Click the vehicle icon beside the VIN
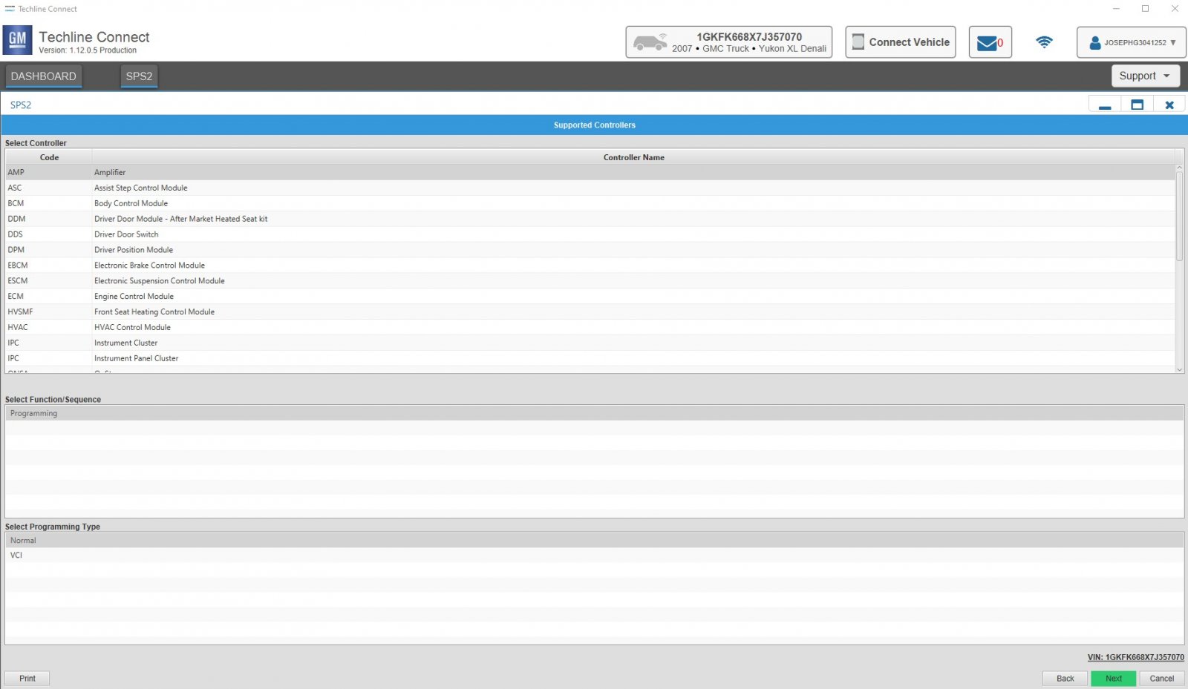1188x689 pixels. 650,42
